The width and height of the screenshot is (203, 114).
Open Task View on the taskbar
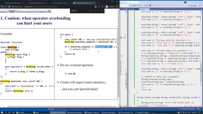(x=13, y=112)
